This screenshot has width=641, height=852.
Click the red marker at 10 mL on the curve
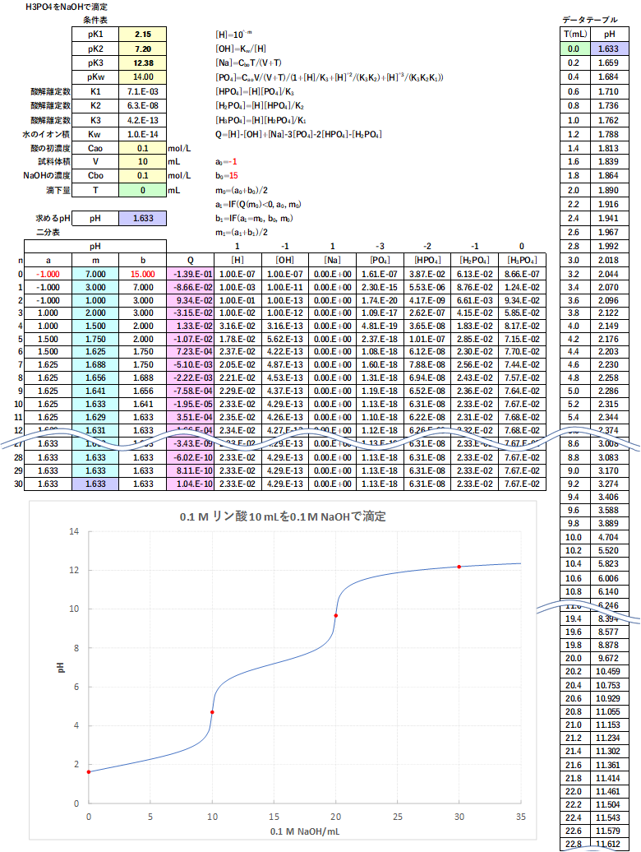click(212, 712)
